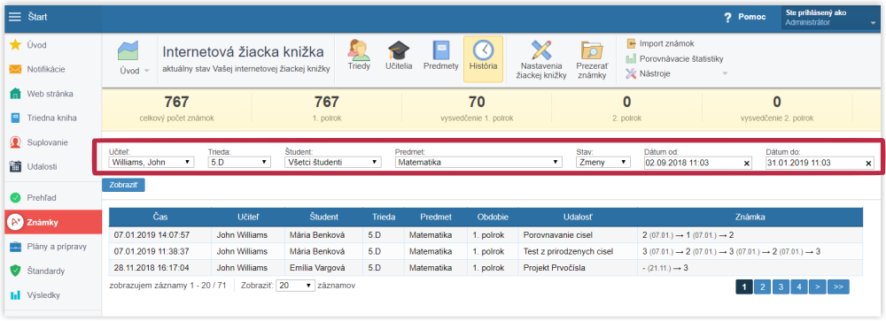The width and height of the screenshot is (886, 321).
Task: Open the Predmet dropdown Matematika
Action: point(478,163)
